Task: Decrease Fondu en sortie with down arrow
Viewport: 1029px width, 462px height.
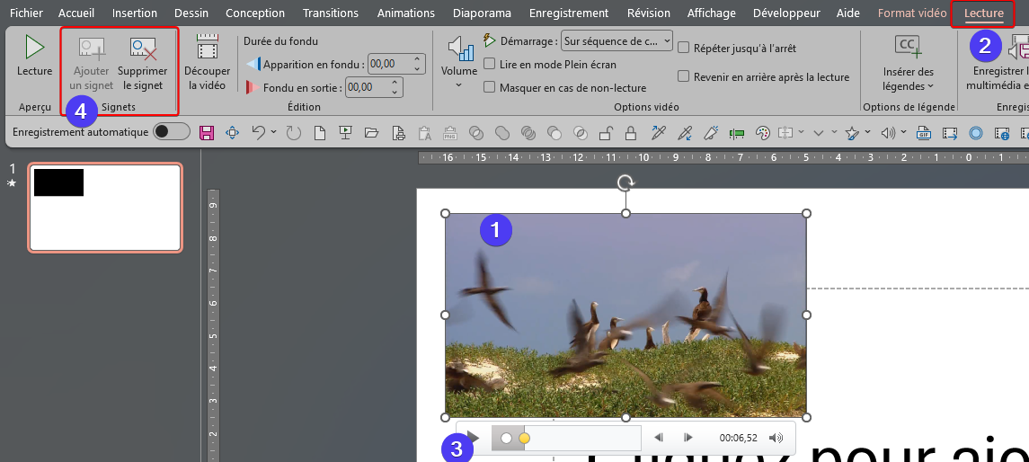Action: pos(395,92)
